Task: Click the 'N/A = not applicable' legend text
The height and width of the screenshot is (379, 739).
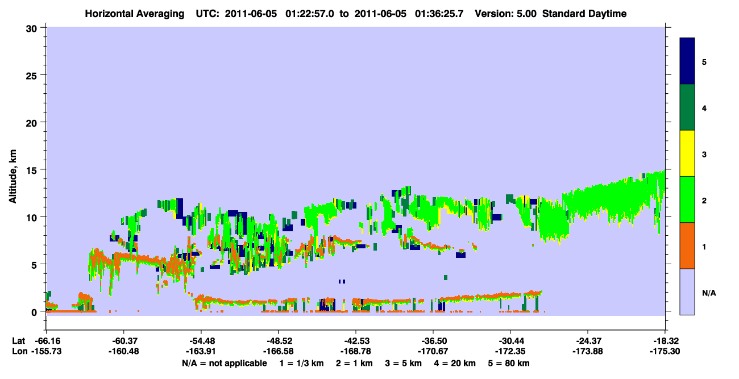Action: (x=224, y=363)
